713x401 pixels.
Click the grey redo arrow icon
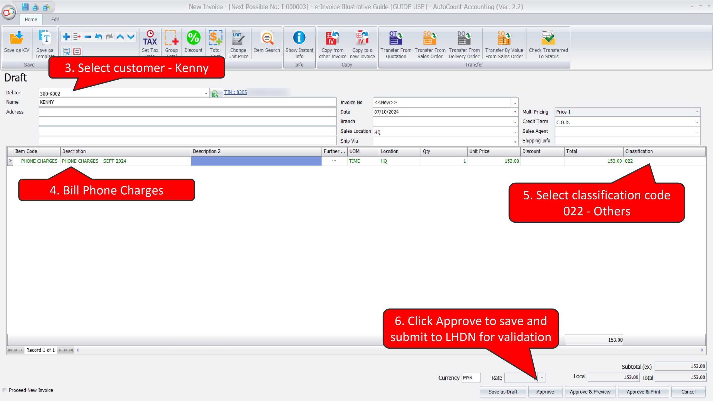tap(109, 37)
